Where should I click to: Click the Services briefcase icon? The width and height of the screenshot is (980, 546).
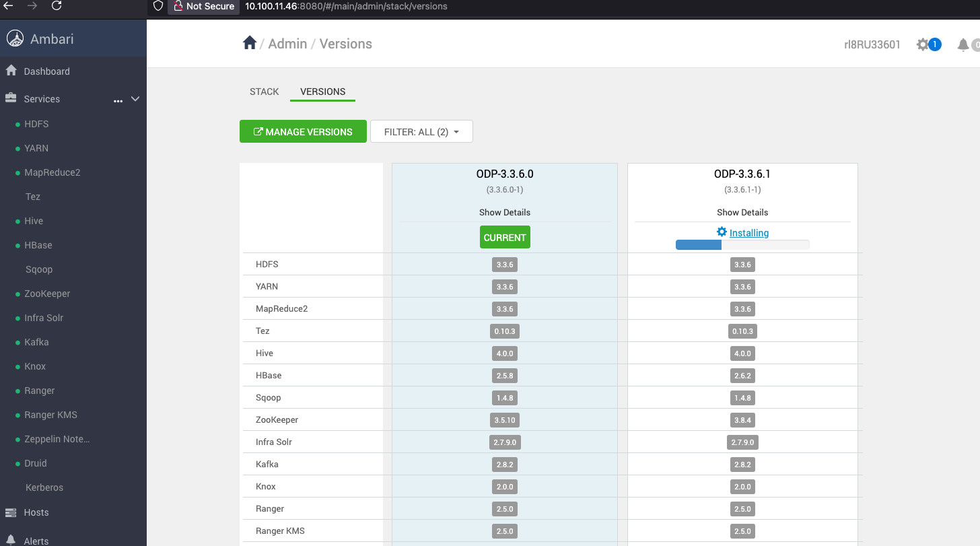[x=11, y=98]
